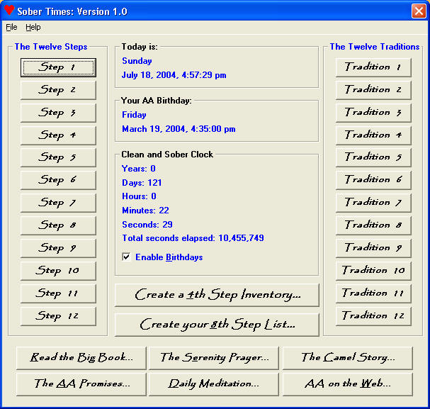Launch AA on the Web
The image size is (430, 409).
[x=347, y=383]
